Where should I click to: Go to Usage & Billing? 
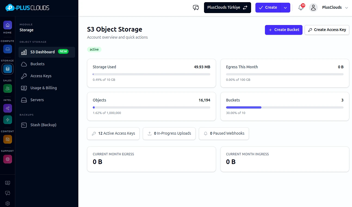47,88
